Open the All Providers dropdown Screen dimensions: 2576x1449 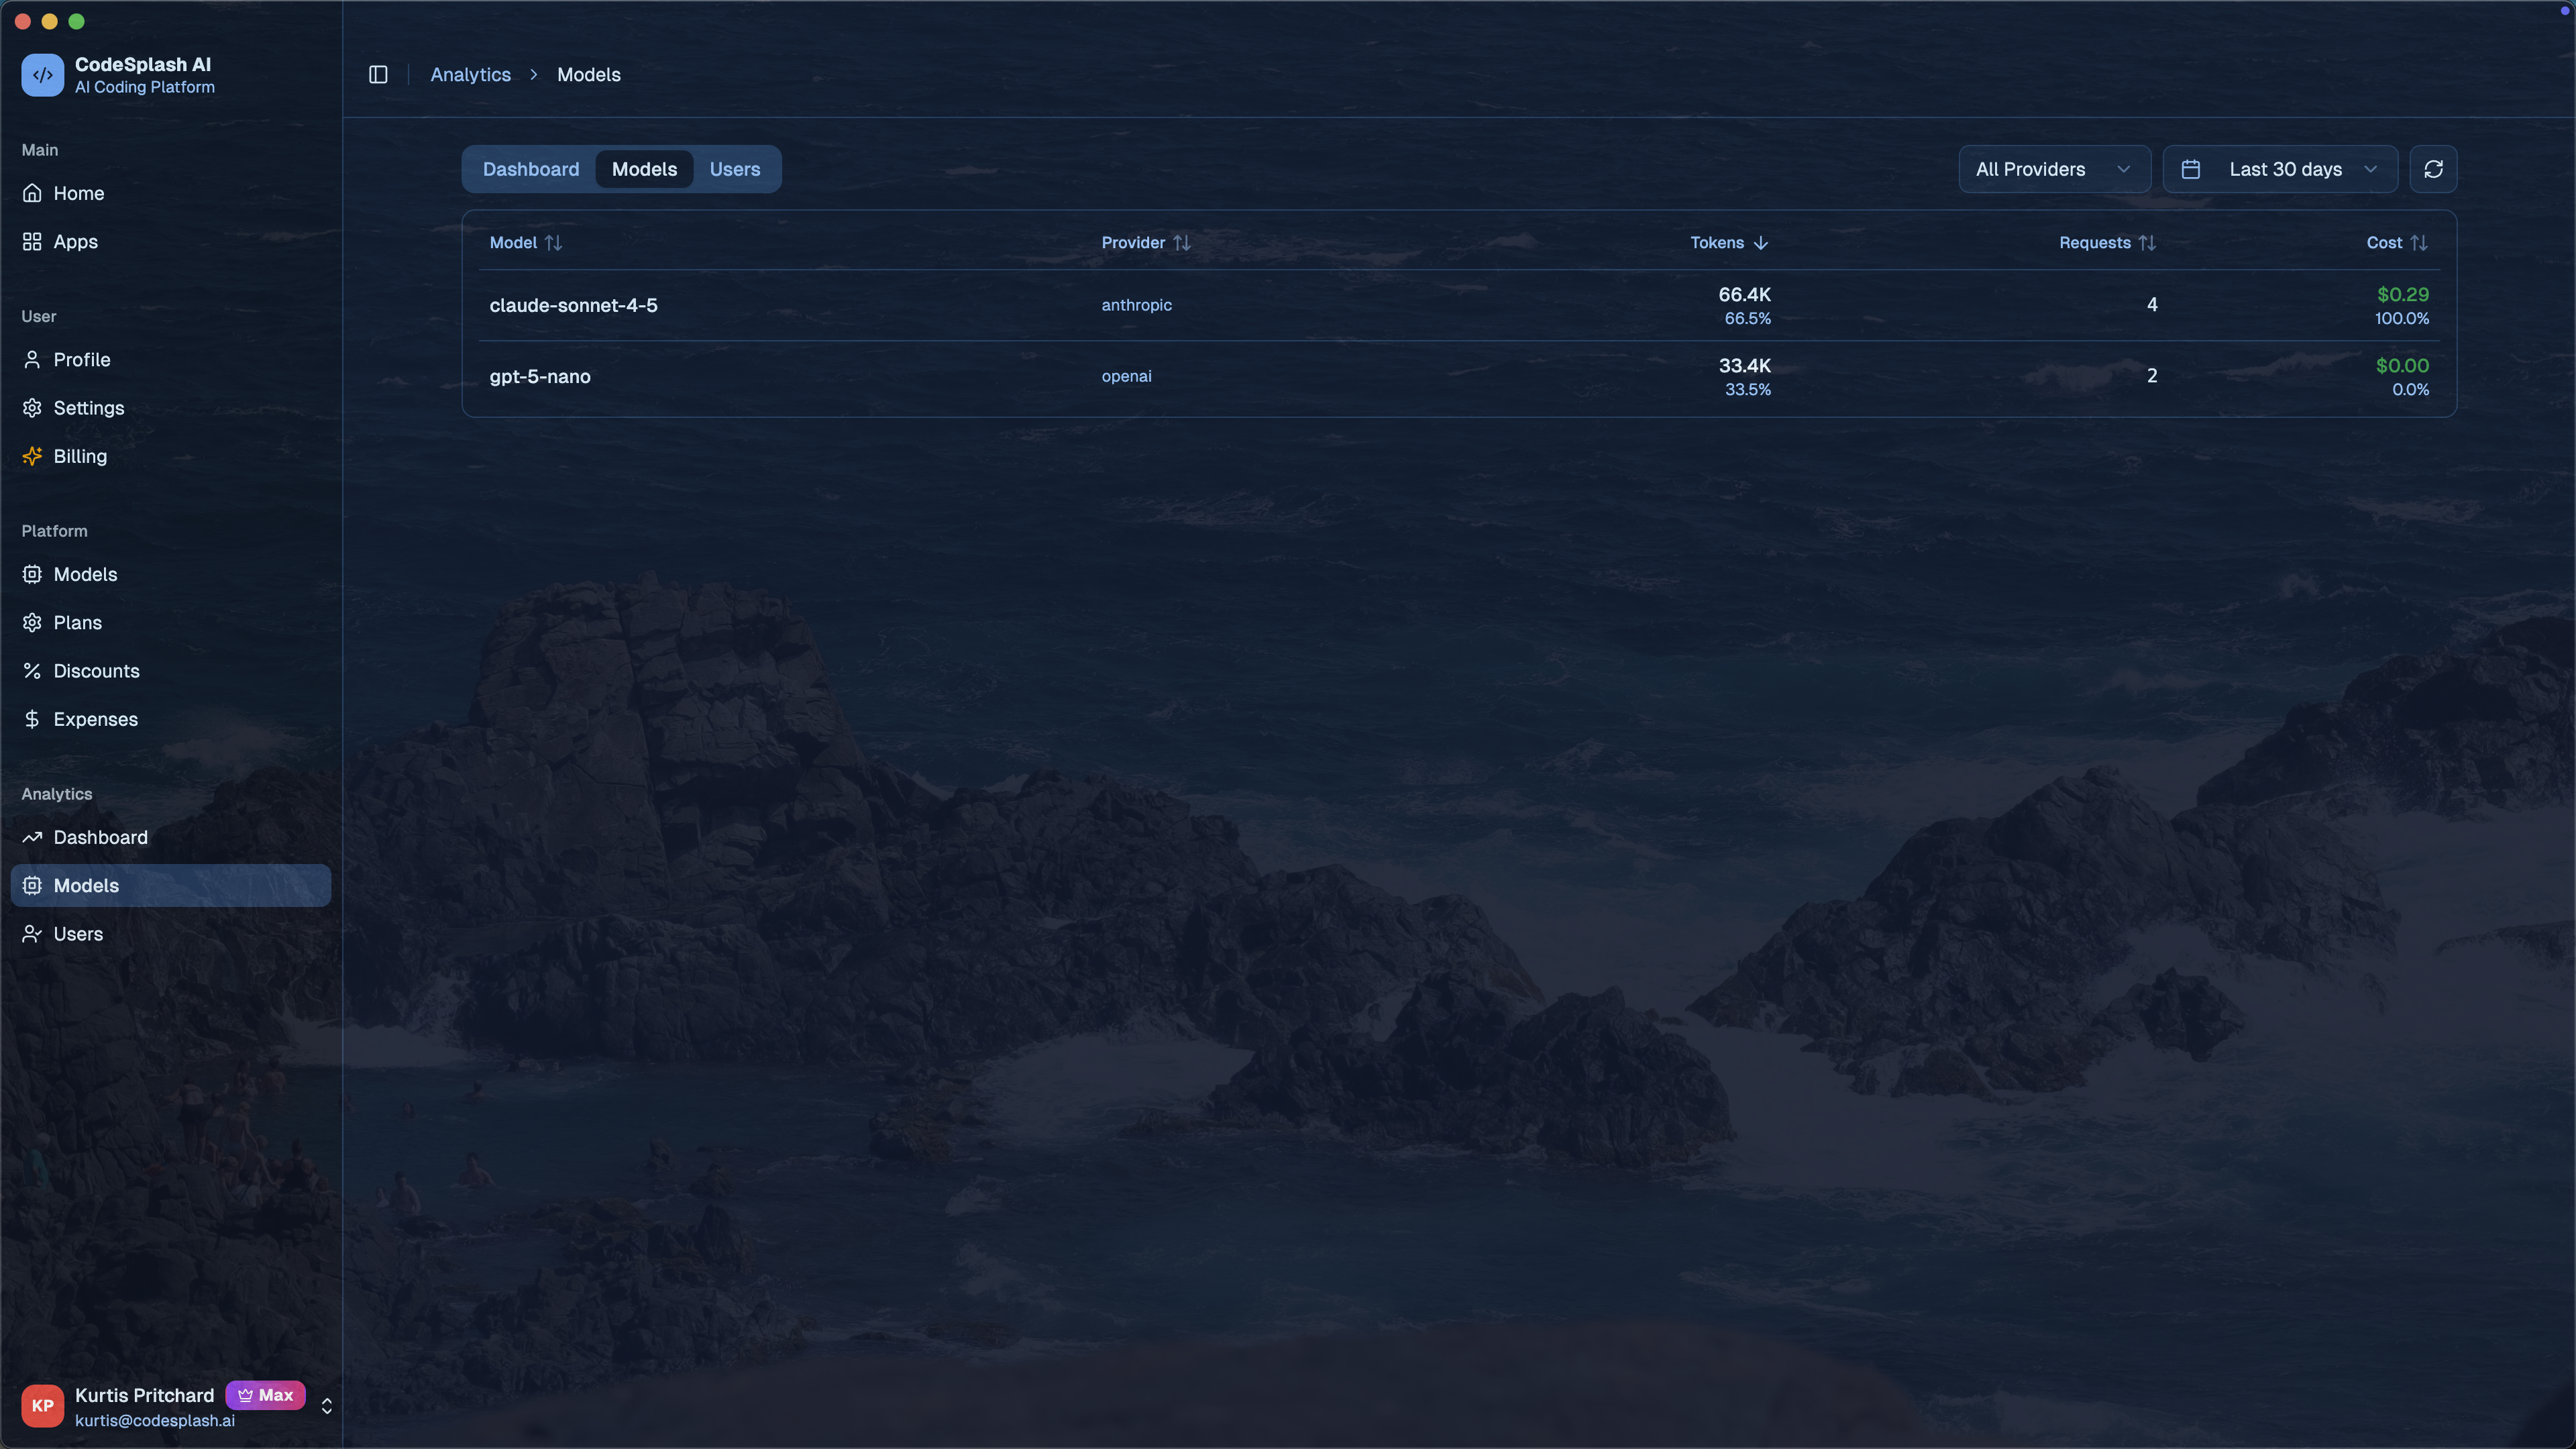pos(2053,169)
